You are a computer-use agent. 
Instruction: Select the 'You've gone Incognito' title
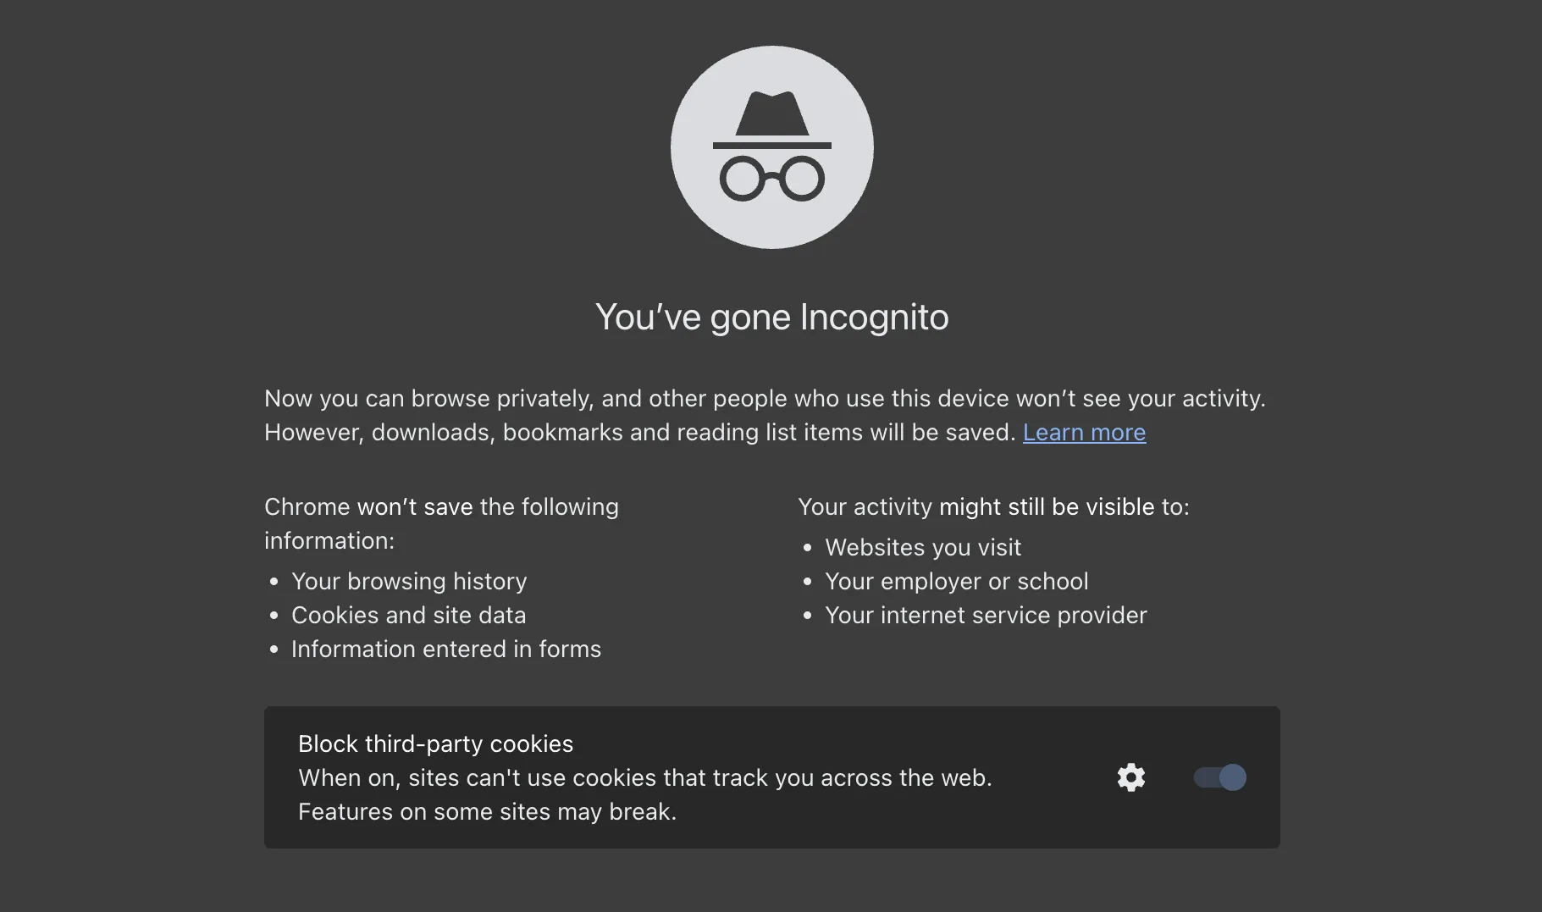[771, 317]
